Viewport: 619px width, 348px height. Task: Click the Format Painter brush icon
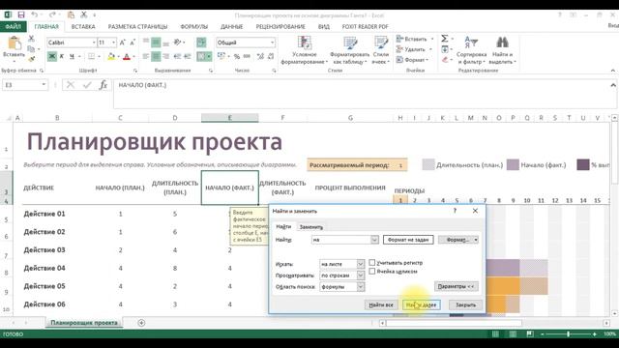point(31,59)
